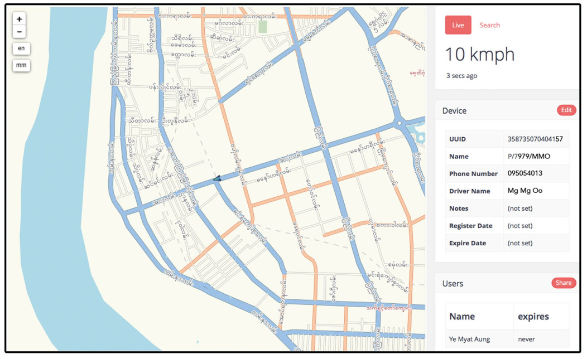Screen dimensions: 587x359
Task: Expand the Users panel header
Action: tap(453, 283)
